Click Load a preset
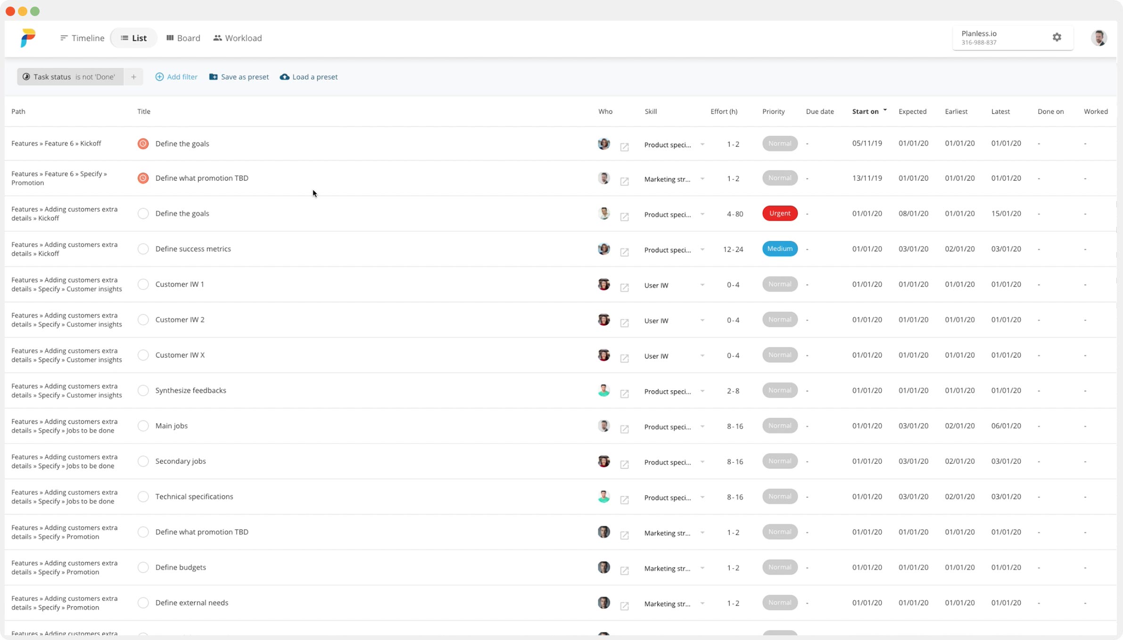1123x640 pixels. click(308, 77)
